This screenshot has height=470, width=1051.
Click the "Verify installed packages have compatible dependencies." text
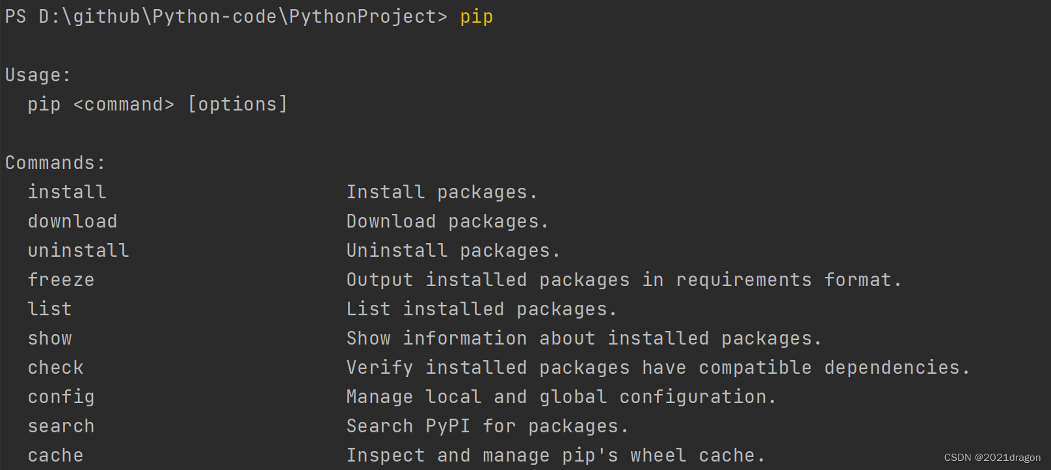(658, 368)
